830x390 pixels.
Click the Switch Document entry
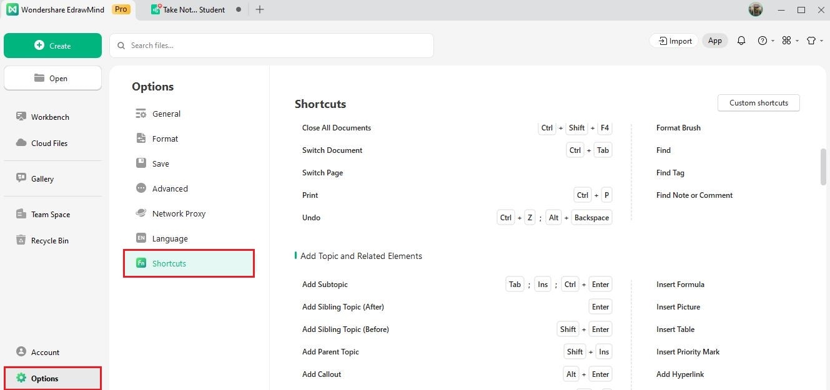click(457, 150)
